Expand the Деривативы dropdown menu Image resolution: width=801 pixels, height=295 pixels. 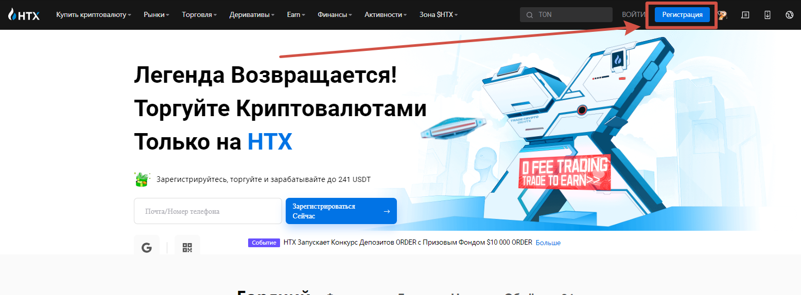click(251, 15)
